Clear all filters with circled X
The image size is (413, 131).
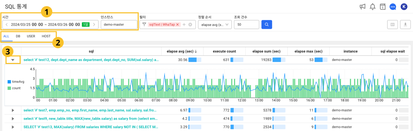(190, 25)
